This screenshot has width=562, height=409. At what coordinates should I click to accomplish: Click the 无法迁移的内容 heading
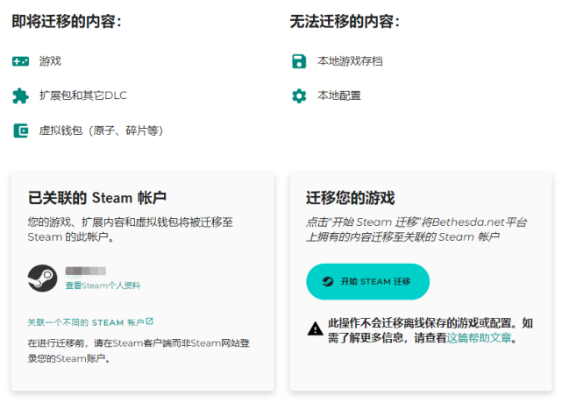coord(345,22)
